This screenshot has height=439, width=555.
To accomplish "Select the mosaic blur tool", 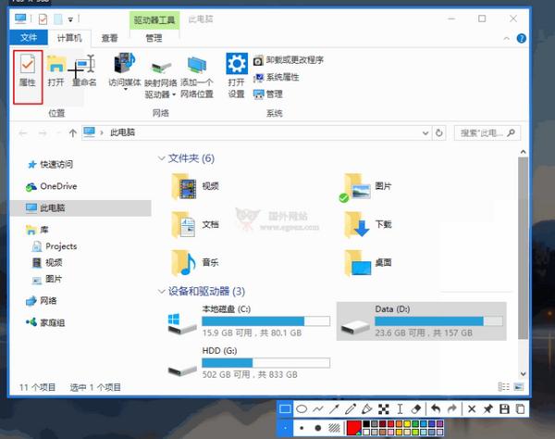I will (383, 409).
